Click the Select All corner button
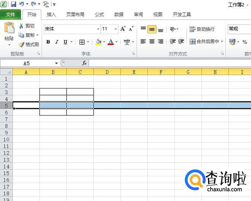Image resolution: width=251 pixels, height=201 pixels. pos(6,72)
